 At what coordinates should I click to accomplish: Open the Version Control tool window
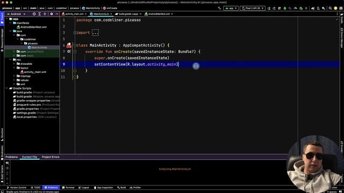17,188
